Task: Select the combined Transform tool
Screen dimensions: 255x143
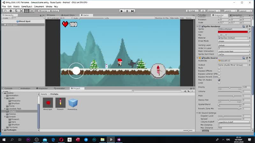Action: click(x=32, y=11)
